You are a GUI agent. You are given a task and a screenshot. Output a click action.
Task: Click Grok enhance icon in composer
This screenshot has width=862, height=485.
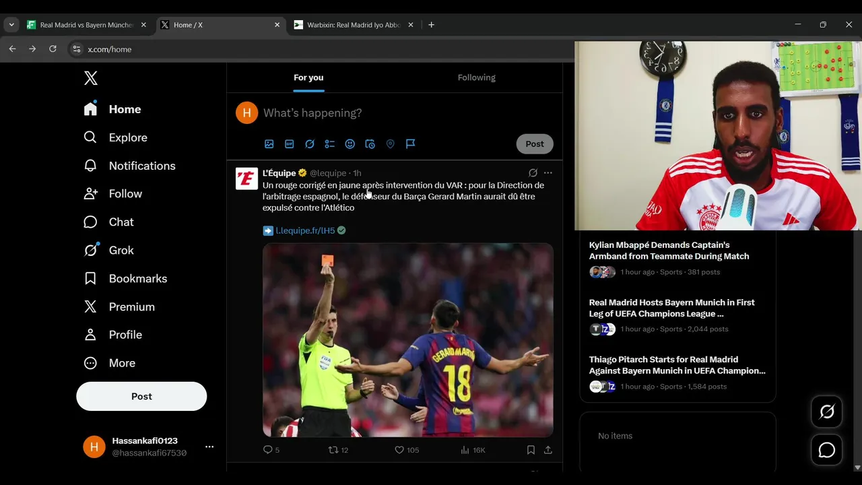[310, 143]
